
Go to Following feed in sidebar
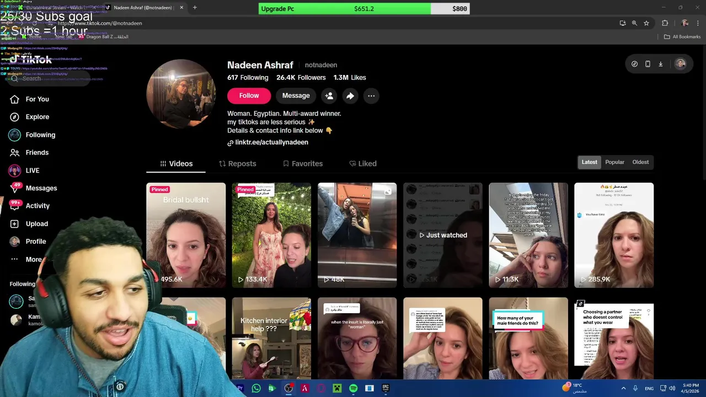click(32, 135)
